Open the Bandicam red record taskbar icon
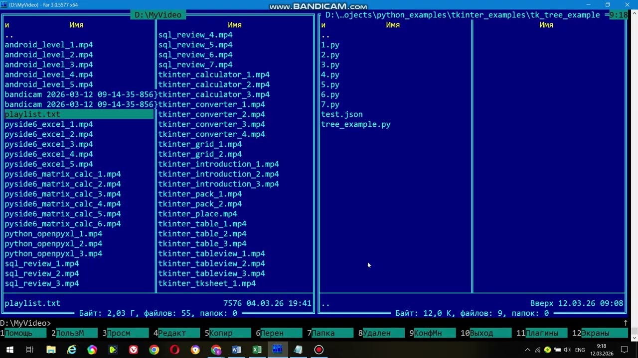The width and height of the screenshot is (638, 358). click(x=319, y=350)
